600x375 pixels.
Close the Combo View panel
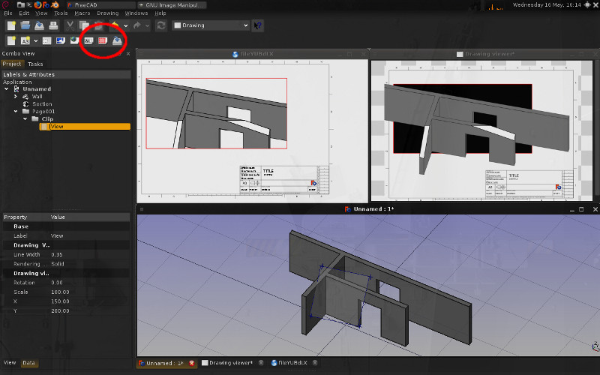click(x=128, y=53)
